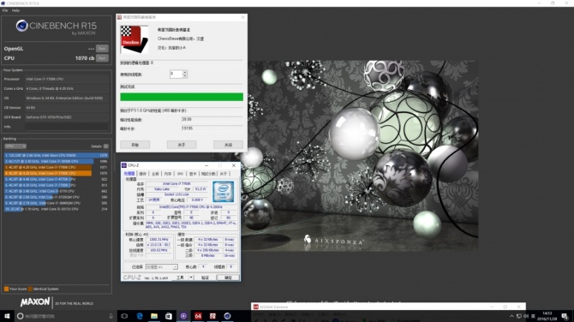
Task: Open Windows Store from taskbar
Action: [x=169, y=316]
